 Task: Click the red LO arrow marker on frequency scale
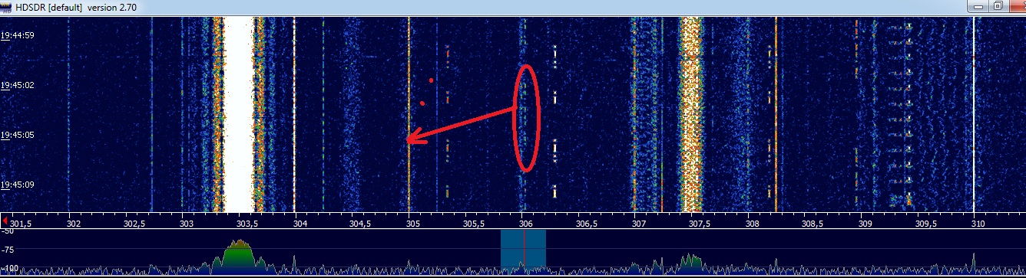coord(6,221)
